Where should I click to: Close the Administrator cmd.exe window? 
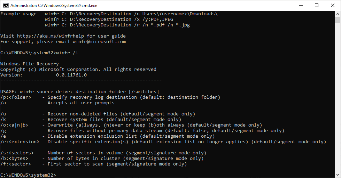point(333,6)
